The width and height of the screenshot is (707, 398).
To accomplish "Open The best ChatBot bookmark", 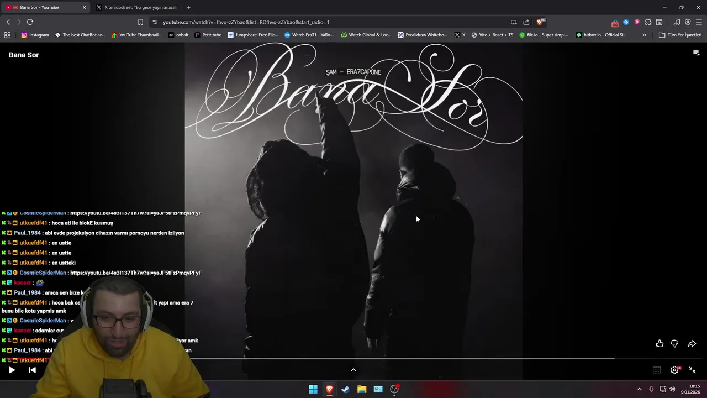I will coord(80,35).
